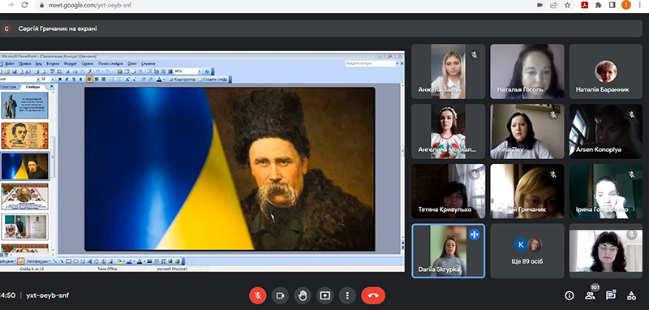Click the Chrome address bar URL
The image size is (649, 310).
90,6
